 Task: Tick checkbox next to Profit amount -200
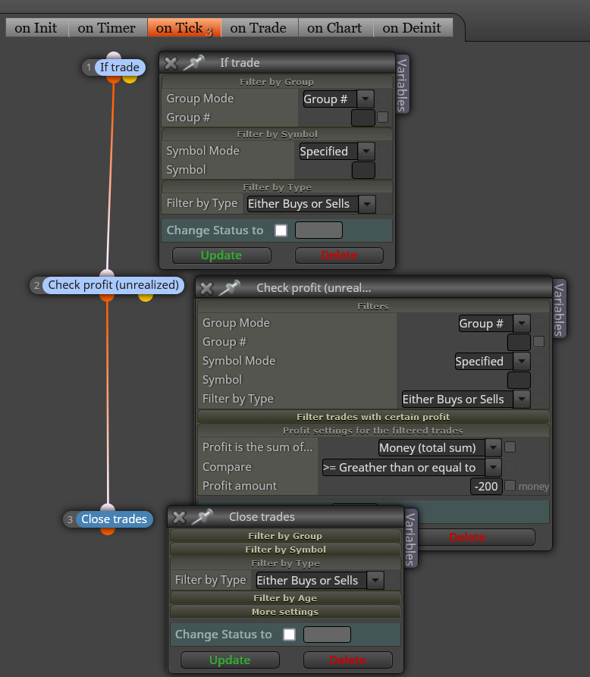pos(510,486)
